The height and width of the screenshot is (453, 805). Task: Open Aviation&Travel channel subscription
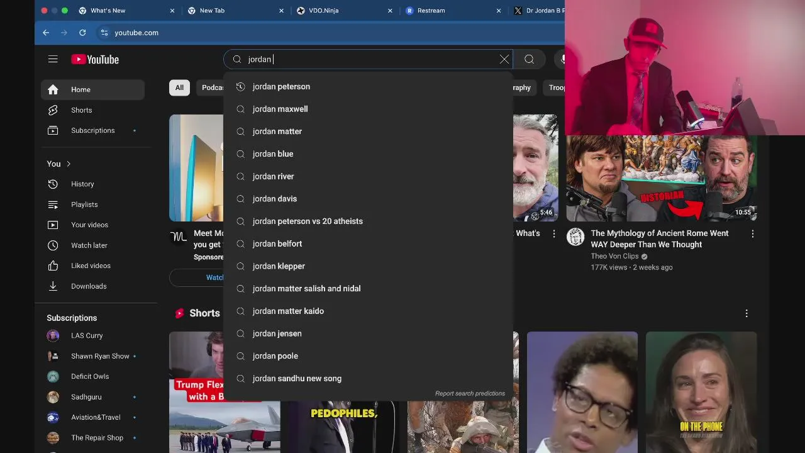[93, 417]
